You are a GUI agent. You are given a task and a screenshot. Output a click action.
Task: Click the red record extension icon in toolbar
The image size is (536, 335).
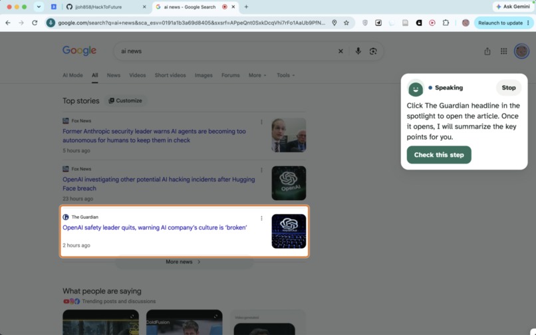coord(432,23)
